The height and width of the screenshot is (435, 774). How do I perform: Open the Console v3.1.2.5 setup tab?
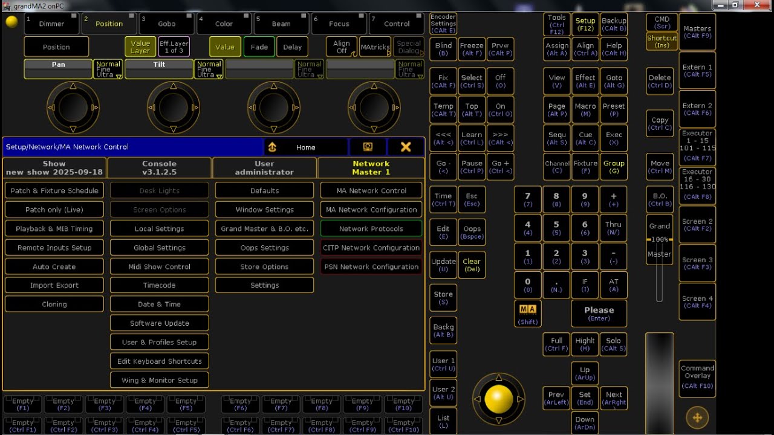160,168
